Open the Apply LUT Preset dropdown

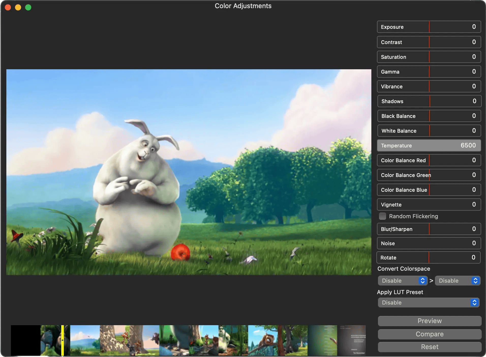[429, 303]
